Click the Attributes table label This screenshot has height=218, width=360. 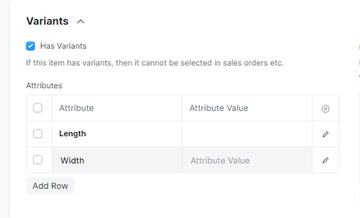[44, 86]
